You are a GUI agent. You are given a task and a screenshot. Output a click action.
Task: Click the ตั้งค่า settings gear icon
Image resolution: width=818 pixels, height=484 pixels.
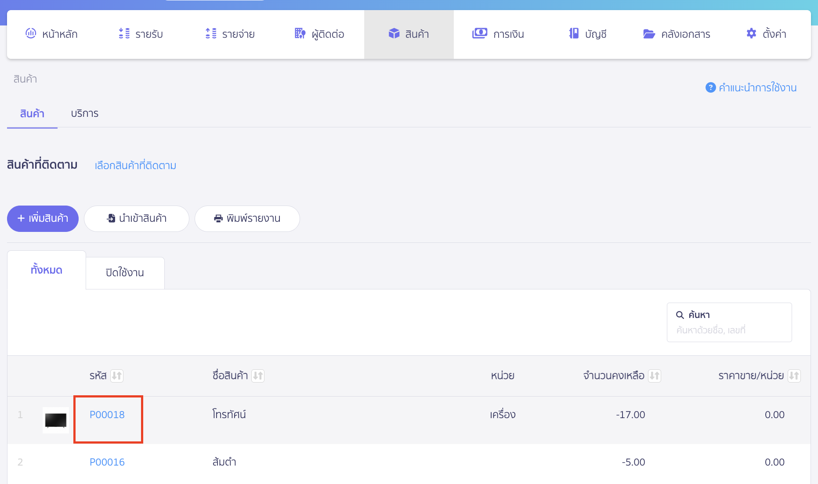[751, 33]
